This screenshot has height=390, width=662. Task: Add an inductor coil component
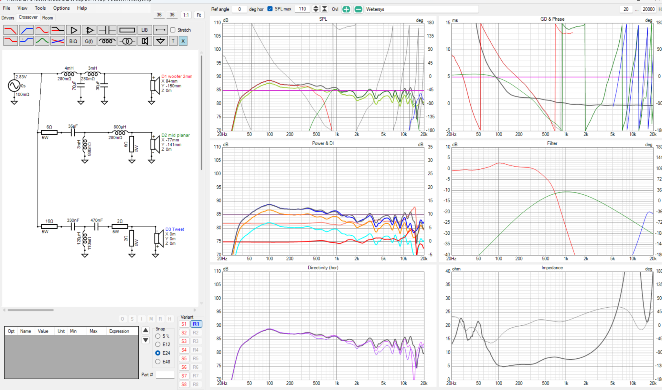tap(107, 41)
